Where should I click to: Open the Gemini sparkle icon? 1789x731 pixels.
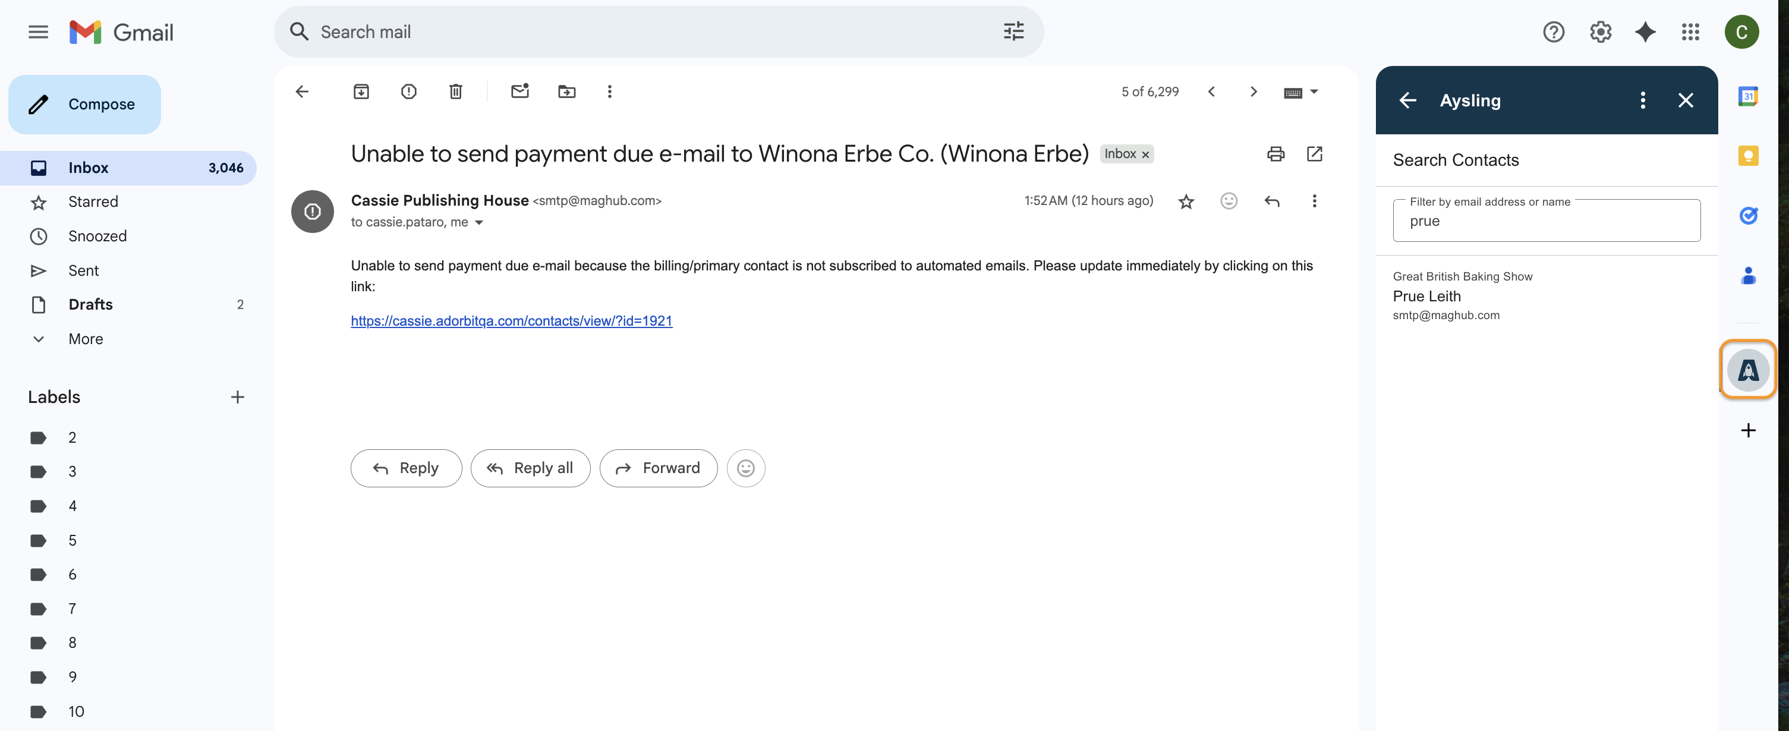pos(1645,32)
